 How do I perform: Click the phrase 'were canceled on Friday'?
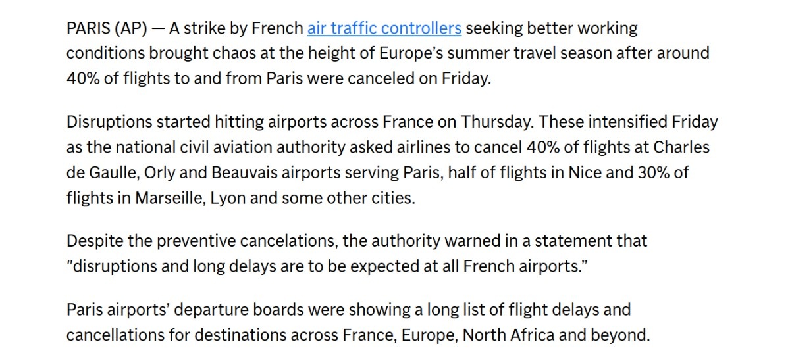coord(411,77)
